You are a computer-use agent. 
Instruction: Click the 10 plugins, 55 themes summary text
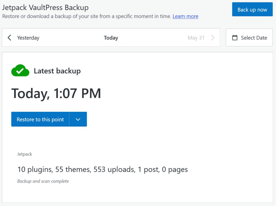[x=103, y=170]
